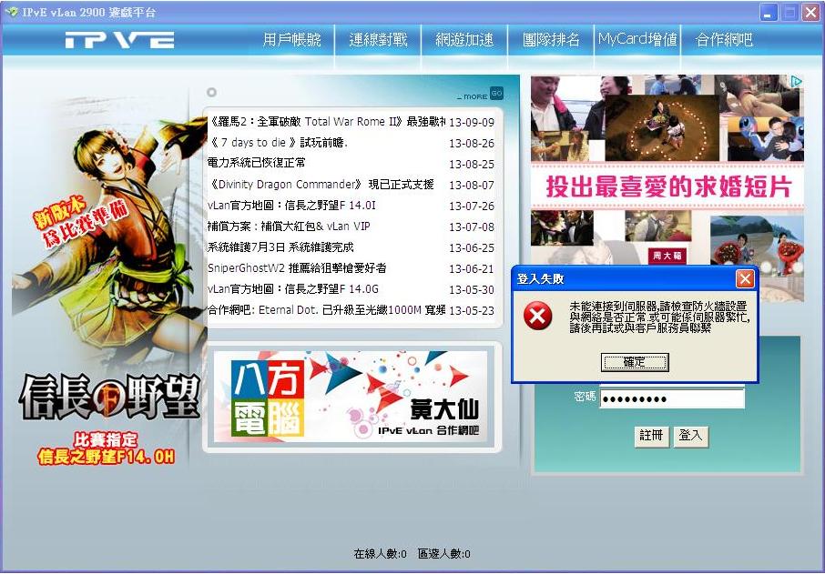Focus the 密碼 password input field
The image size is (825, 574).
tap(672, 399)
